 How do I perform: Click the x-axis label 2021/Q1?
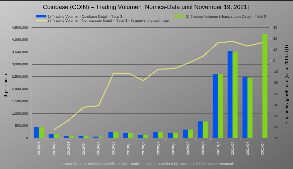click(218, 148)
